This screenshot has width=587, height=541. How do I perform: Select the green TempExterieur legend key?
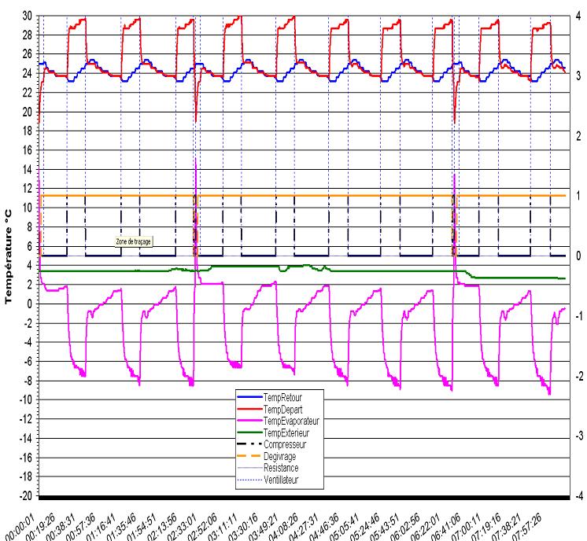(250, 432)
